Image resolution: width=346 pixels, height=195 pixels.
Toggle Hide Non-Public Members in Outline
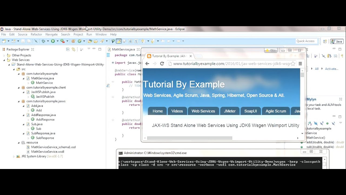pyautogui.click(x=327, y=123)
